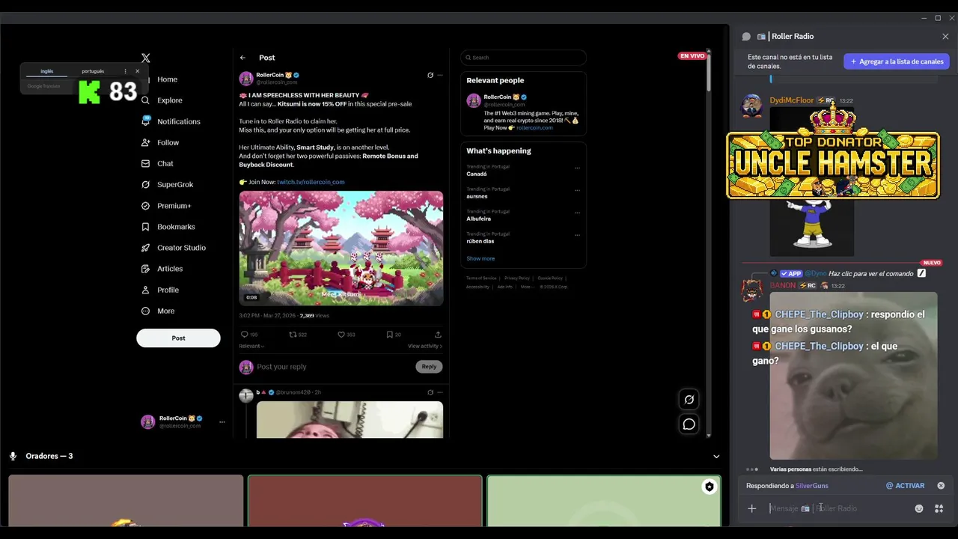Screen dimensions: 958x539
Task: Click the Articles sidebar icon
Action: [146, 269]
